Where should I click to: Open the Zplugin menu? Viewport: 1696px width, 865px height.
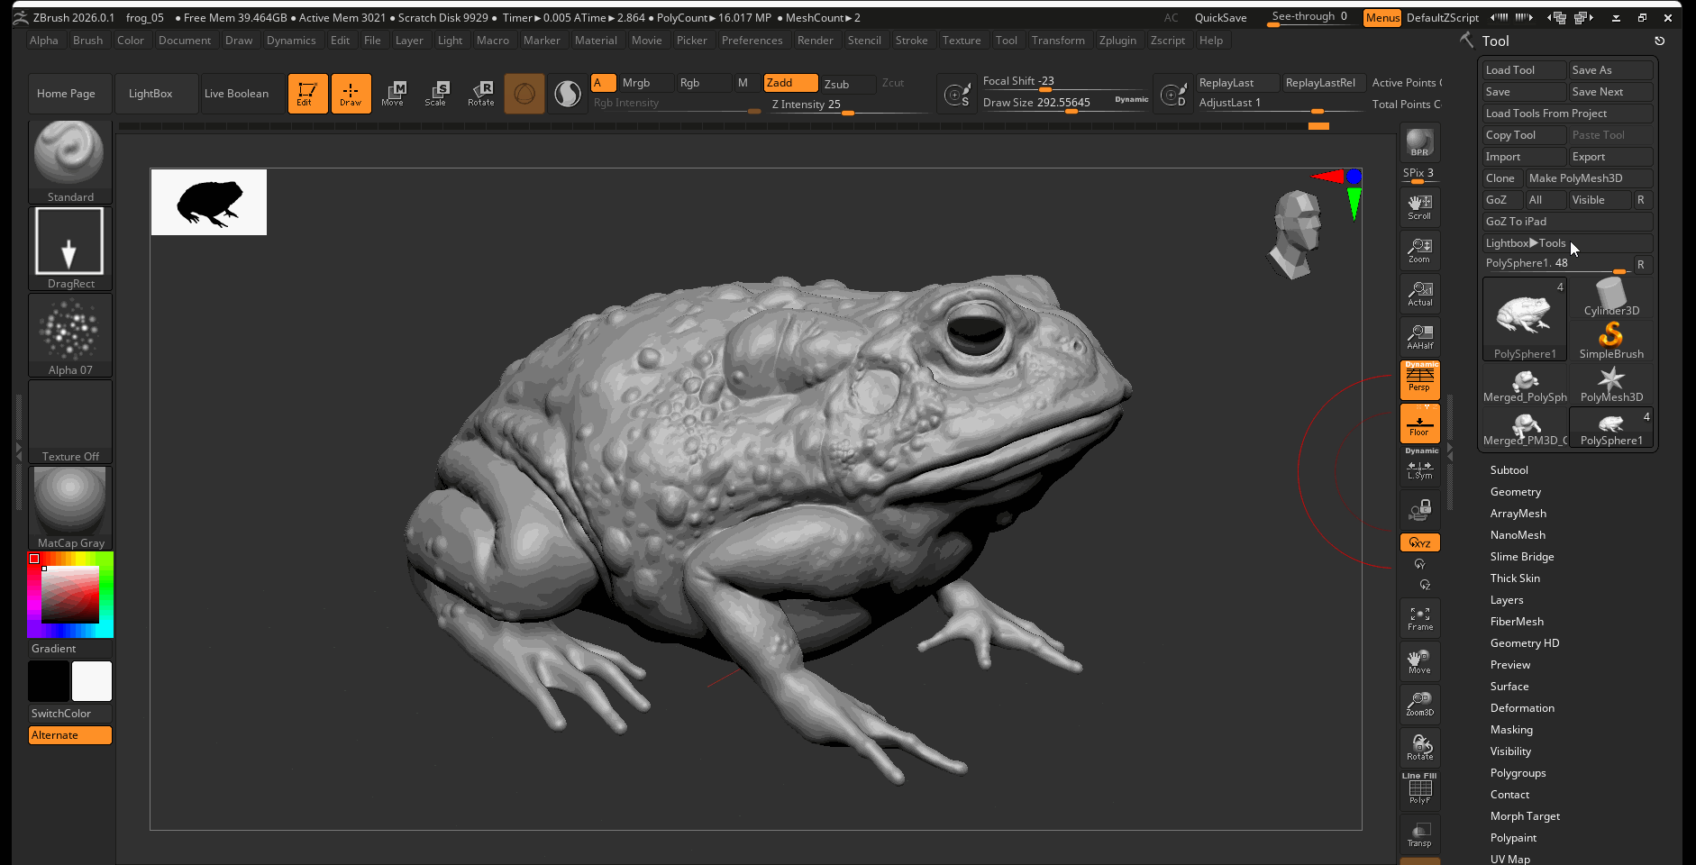click(x=1117, y=41)
